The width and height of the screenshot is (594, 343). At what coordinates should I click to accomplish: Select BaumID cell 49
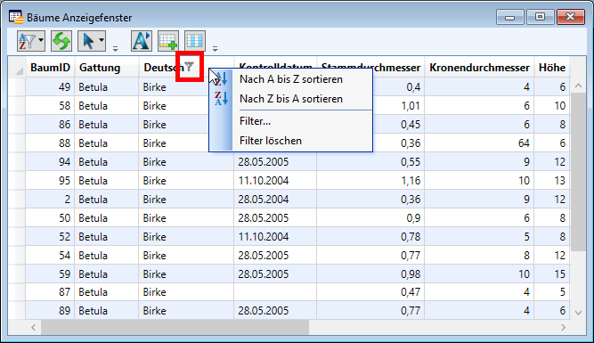pyautogui.click(x=50, y=87)
